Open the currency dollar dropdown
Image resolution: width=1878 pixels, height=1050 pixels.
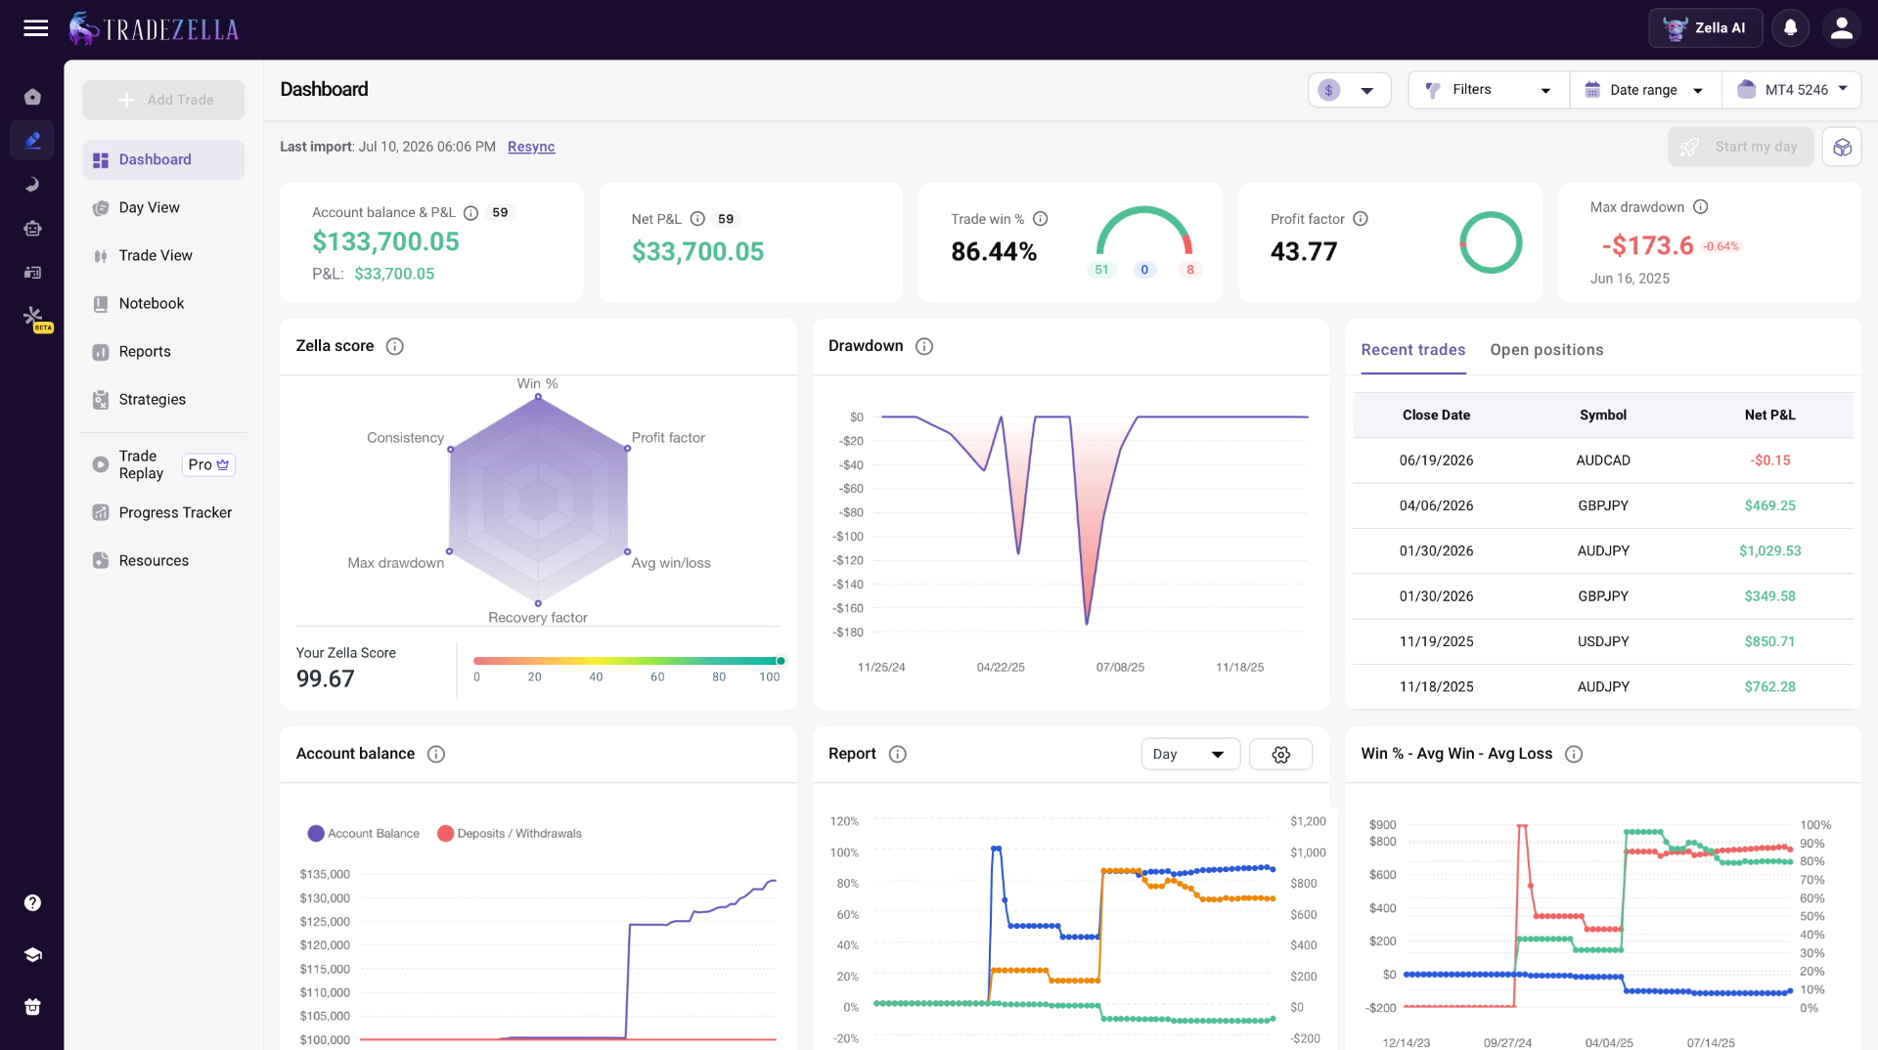point(1349,90)
